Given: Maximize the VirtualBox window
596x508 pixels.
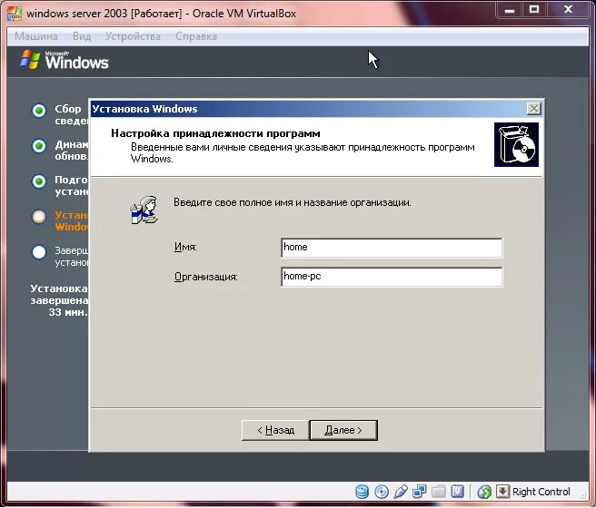Looking at the screenshot, I should click(534, 10).
